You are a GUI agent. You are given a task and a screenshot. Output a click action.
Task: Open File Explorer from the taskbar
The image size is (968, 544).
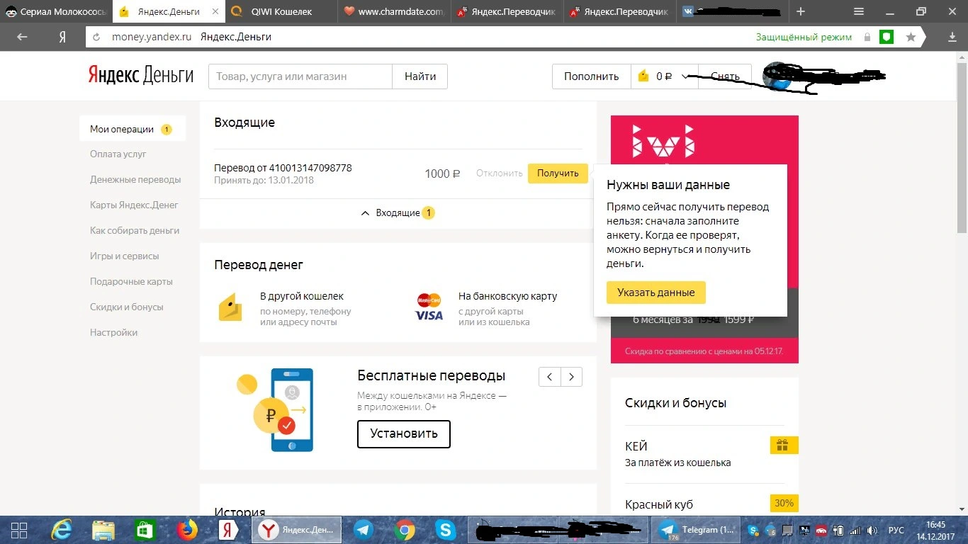pyautogui.click(x=103, y=530)
